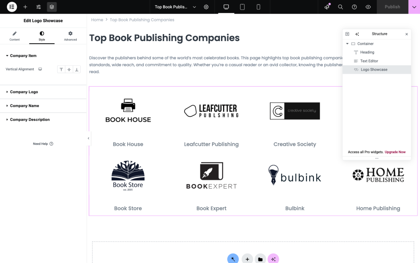Open the add element plus icon in top bar
This screenshot has width=420, height=263.
click(x=25, y=7)
